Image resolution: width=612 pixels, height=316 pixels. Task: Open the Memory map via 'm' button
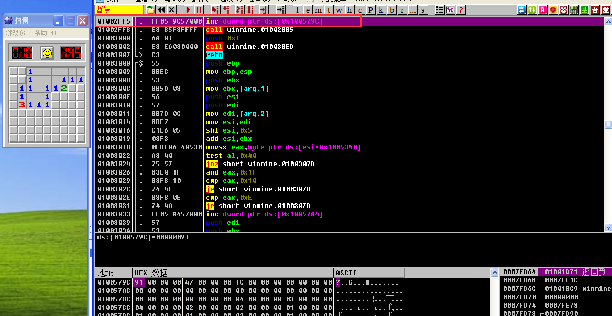(318, 10)
